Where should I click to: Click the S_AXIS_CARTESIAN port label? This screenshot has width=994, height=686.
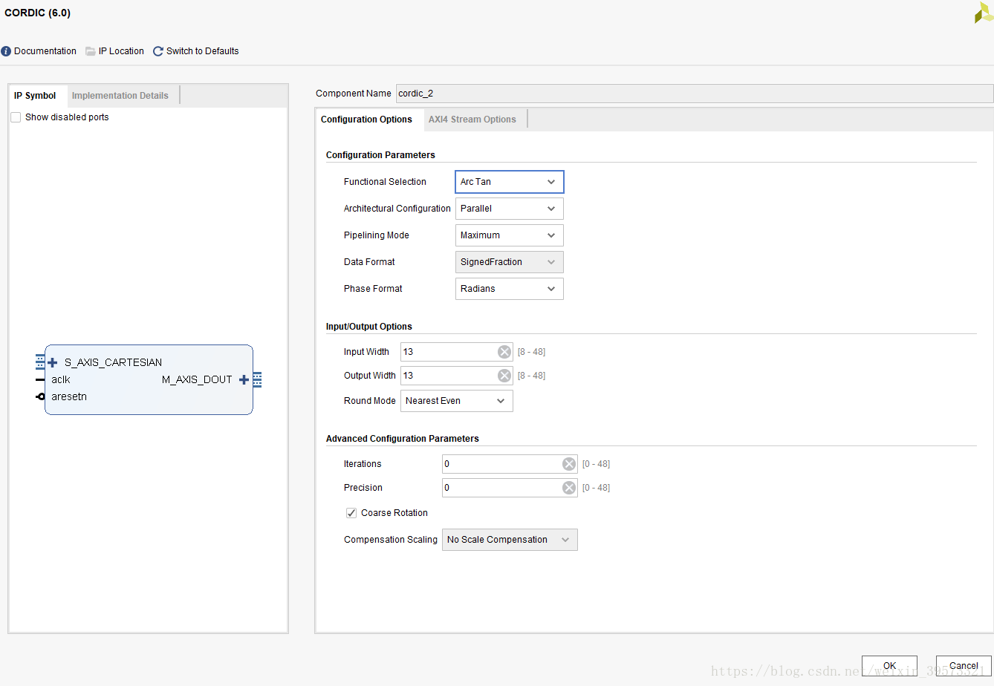pyautogui.click(x=113, y=362)
